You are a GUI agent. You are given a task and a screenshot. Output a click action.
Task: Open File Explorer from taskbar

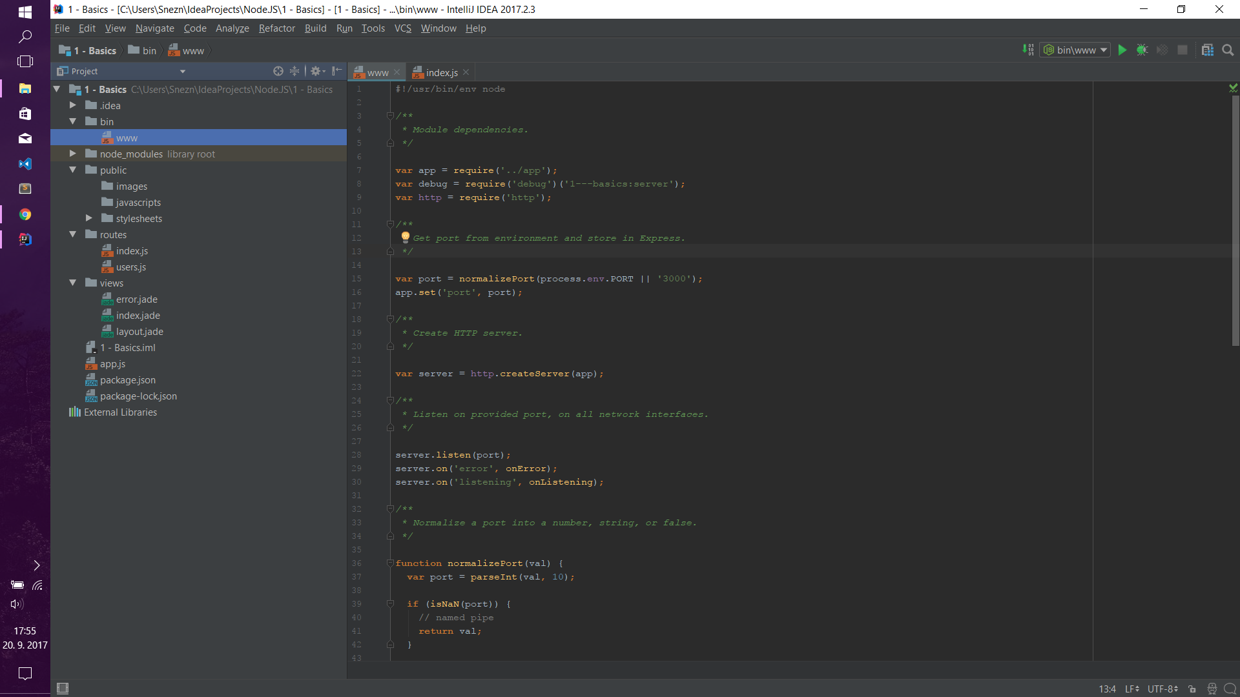pos(25,88)
